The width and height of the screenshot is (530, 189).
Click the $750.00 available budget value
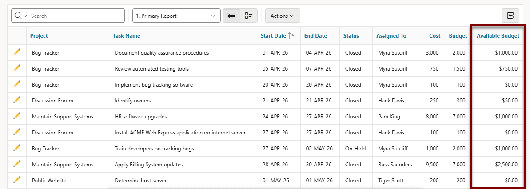pos(508,68)
